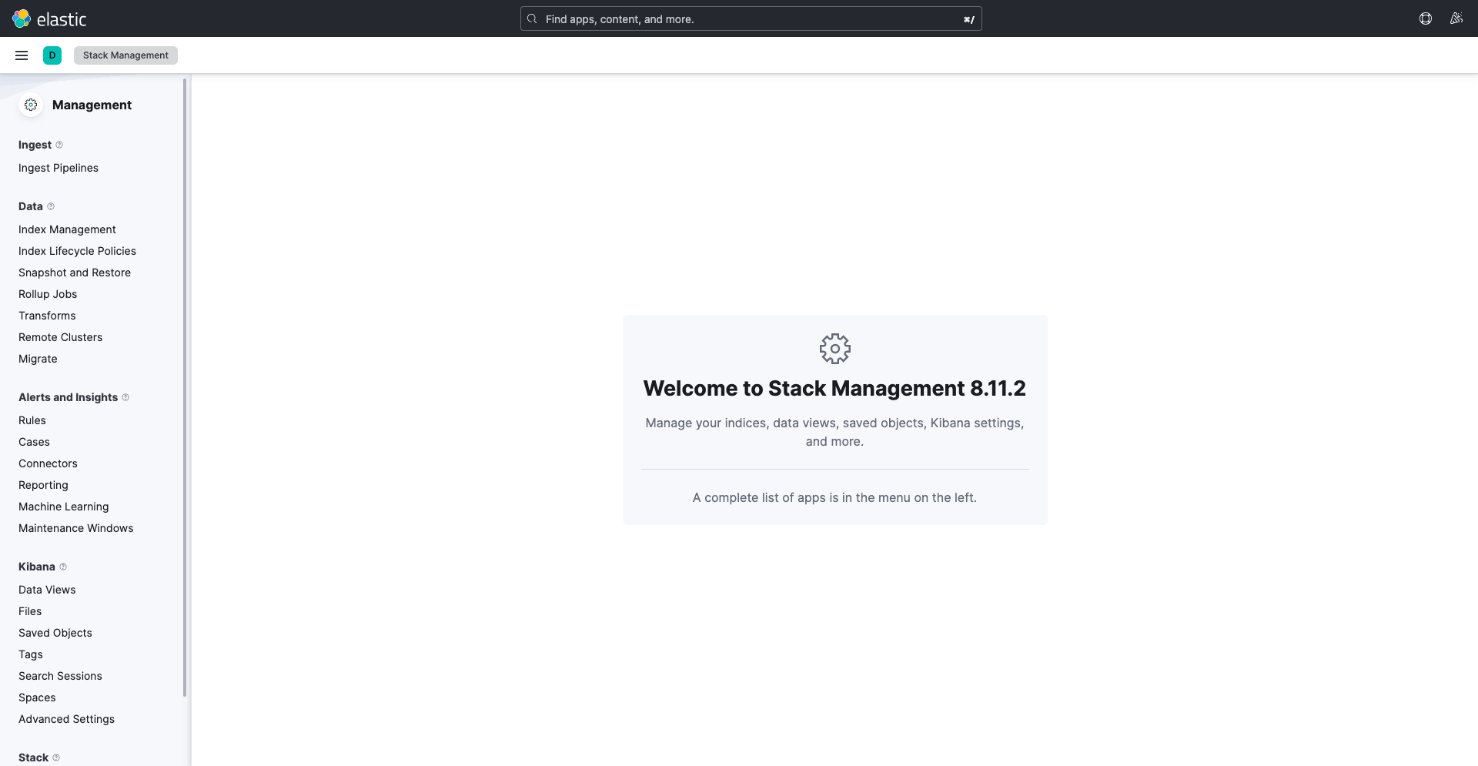
Task: Click the keyboard shortcut hint in search
Action: pyautogui.click(x=968, y=19)
